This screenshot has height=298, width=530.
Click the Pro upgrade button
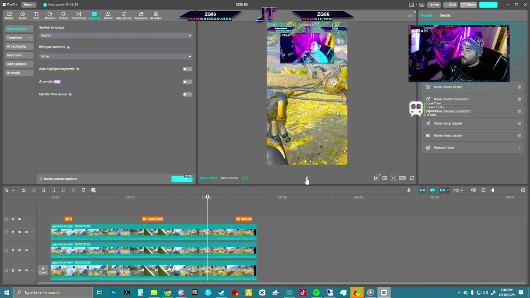[434, 5]
